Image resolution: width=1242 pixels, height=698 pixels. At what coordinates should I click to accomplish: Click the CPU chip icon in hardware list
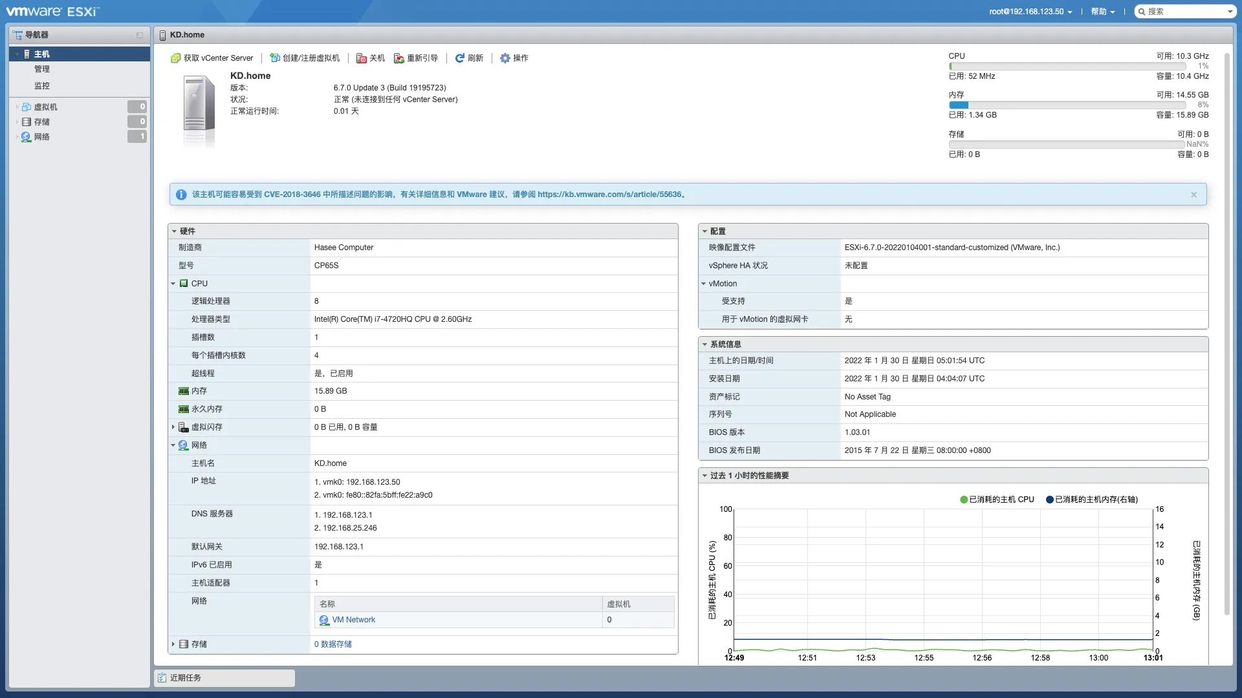coord(184,284)
